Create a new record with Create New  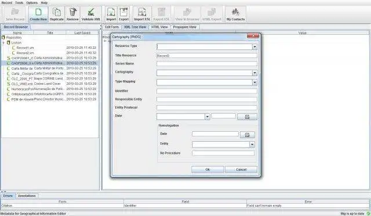coord(38,15)
